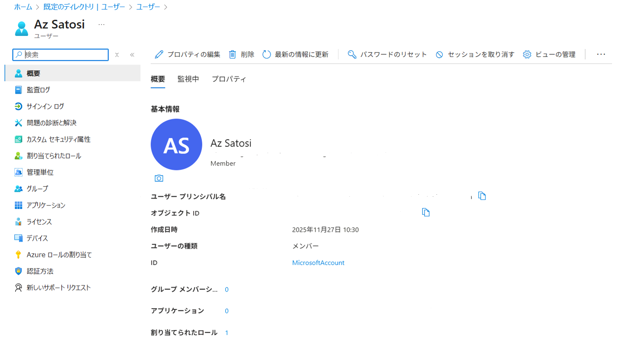Viewport: 617px width, 347px height.
Task: Delete the user via the trash icon
Action: (x=233, y=54)
